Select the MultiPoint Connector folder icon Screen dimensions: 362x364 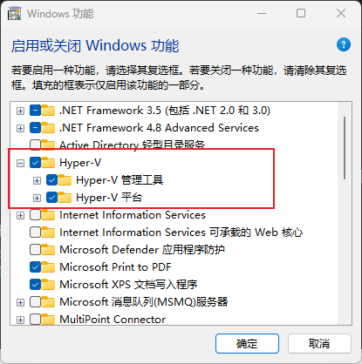[x=48, y=320]
